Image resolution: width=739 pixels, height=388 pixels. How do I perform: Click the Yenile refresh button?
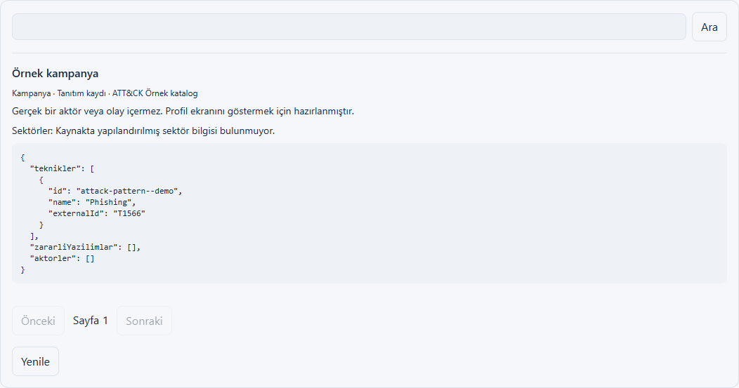point(35,361)
